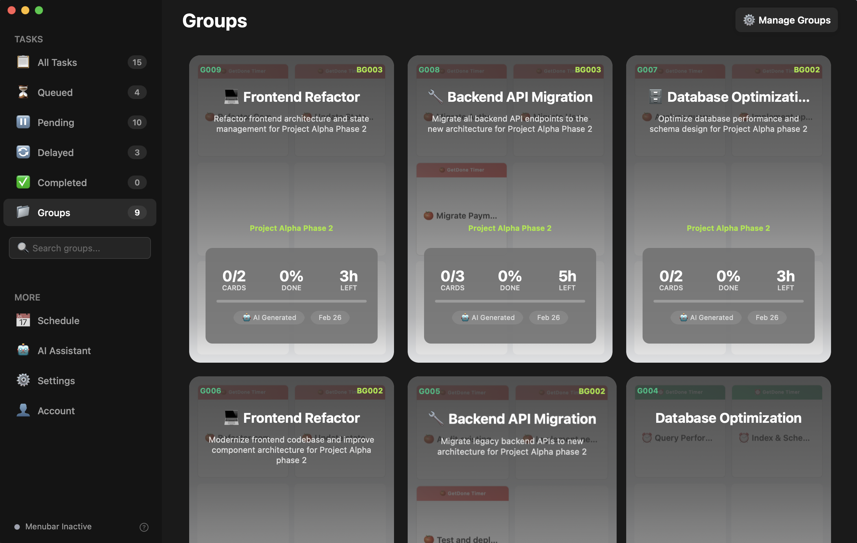Click the Delayed refresh arrows icon

23,152
